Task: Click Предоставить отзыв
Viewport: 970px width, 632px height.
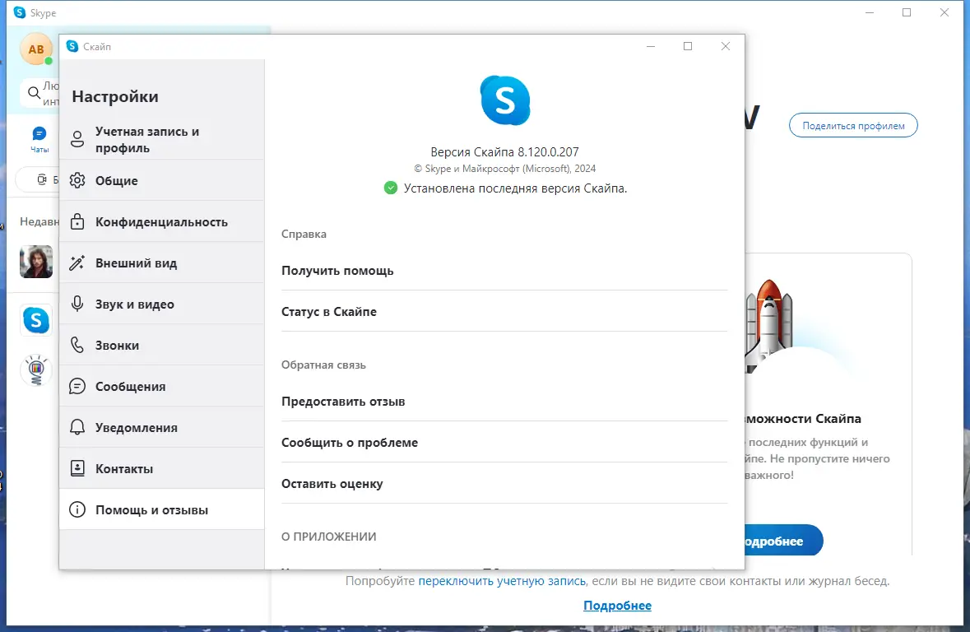Action: point(504,401)
